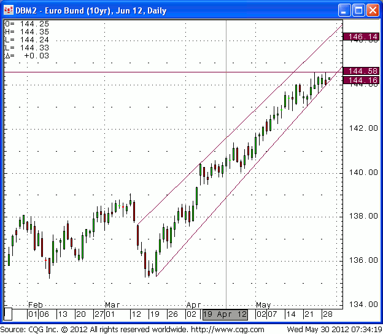Click the 142.00 level on price axis

pos(362,128)
